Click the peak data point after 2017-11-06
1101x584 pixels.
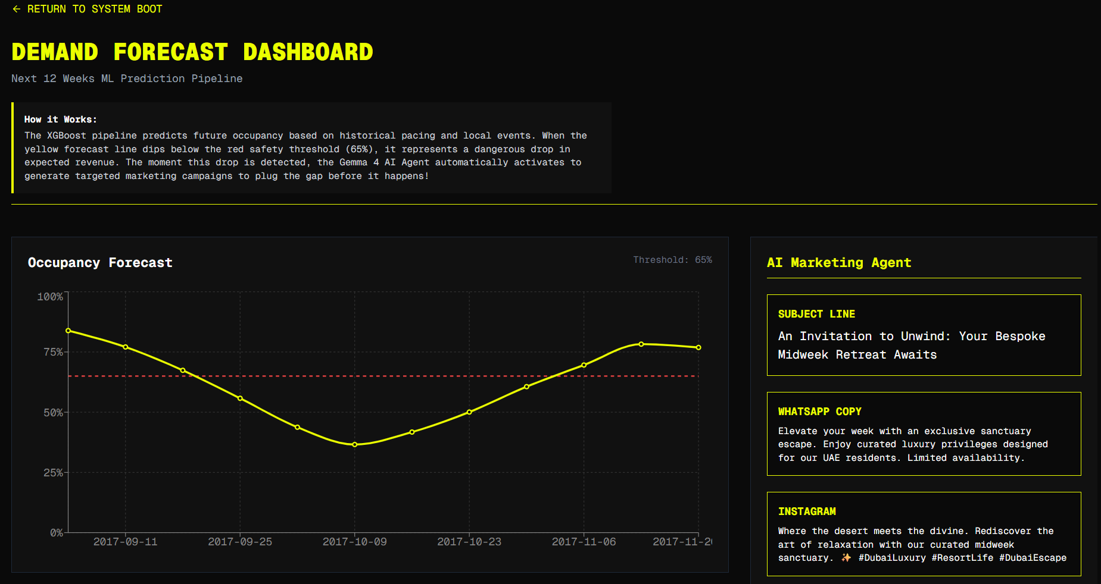[x=641, y=344]
